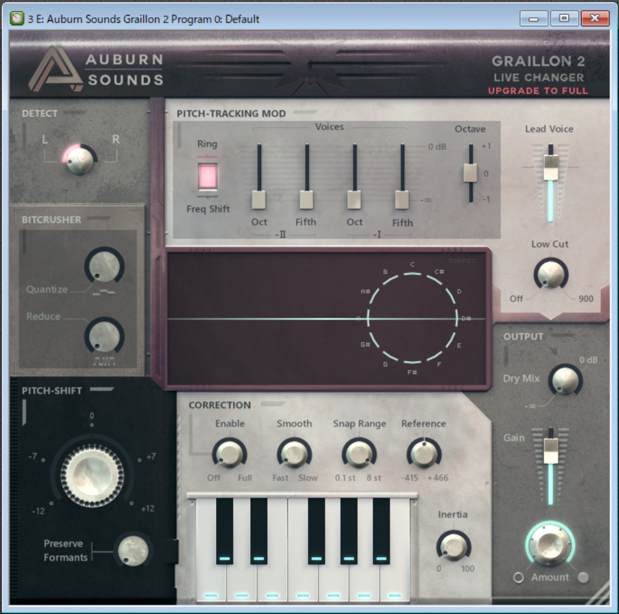Click the Preserve Formants knob

[133, 551]
